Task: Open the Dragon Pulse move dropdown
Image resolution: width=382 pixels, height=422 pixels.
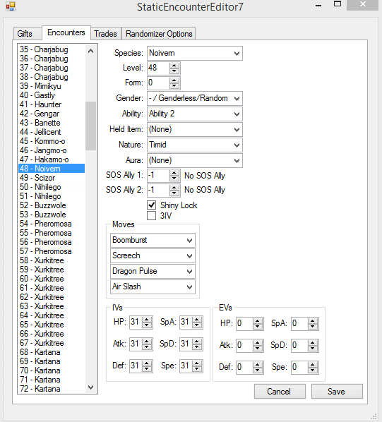Action: pos(153,271)
